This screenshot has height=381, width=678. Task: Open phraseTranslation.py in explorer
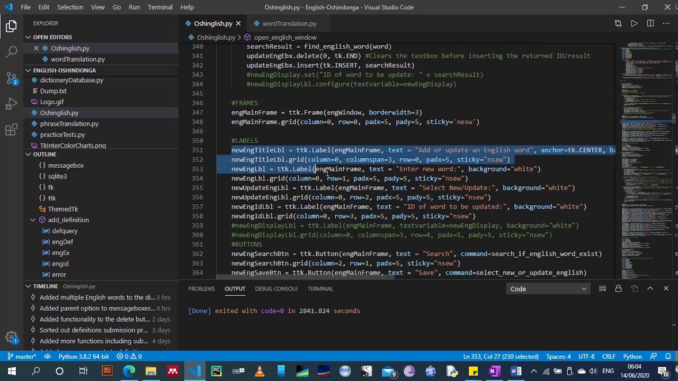coord(69,123)
